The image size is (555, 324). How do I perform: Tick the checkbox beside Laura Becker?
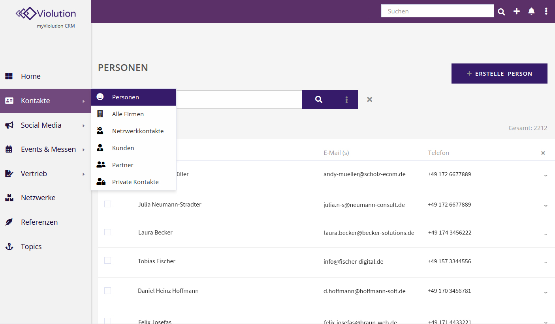coord(107,232)
